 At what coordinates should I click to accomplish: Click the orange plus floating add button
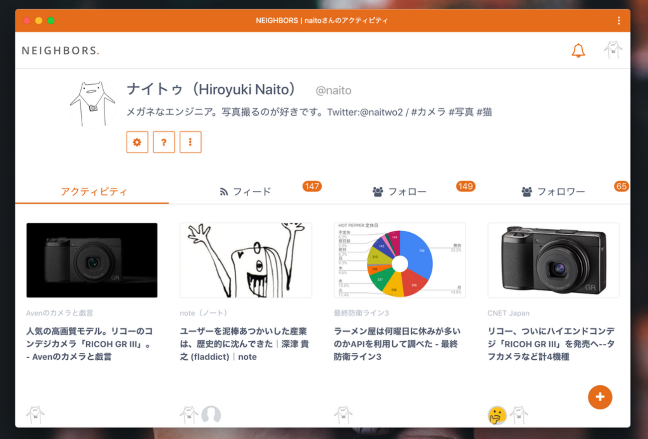click(600, 397)
